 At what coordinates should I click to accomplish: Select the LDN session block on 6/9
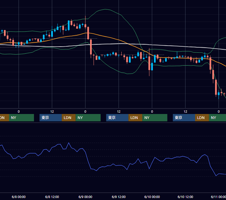pyautogui.click(x=135, y=118)
